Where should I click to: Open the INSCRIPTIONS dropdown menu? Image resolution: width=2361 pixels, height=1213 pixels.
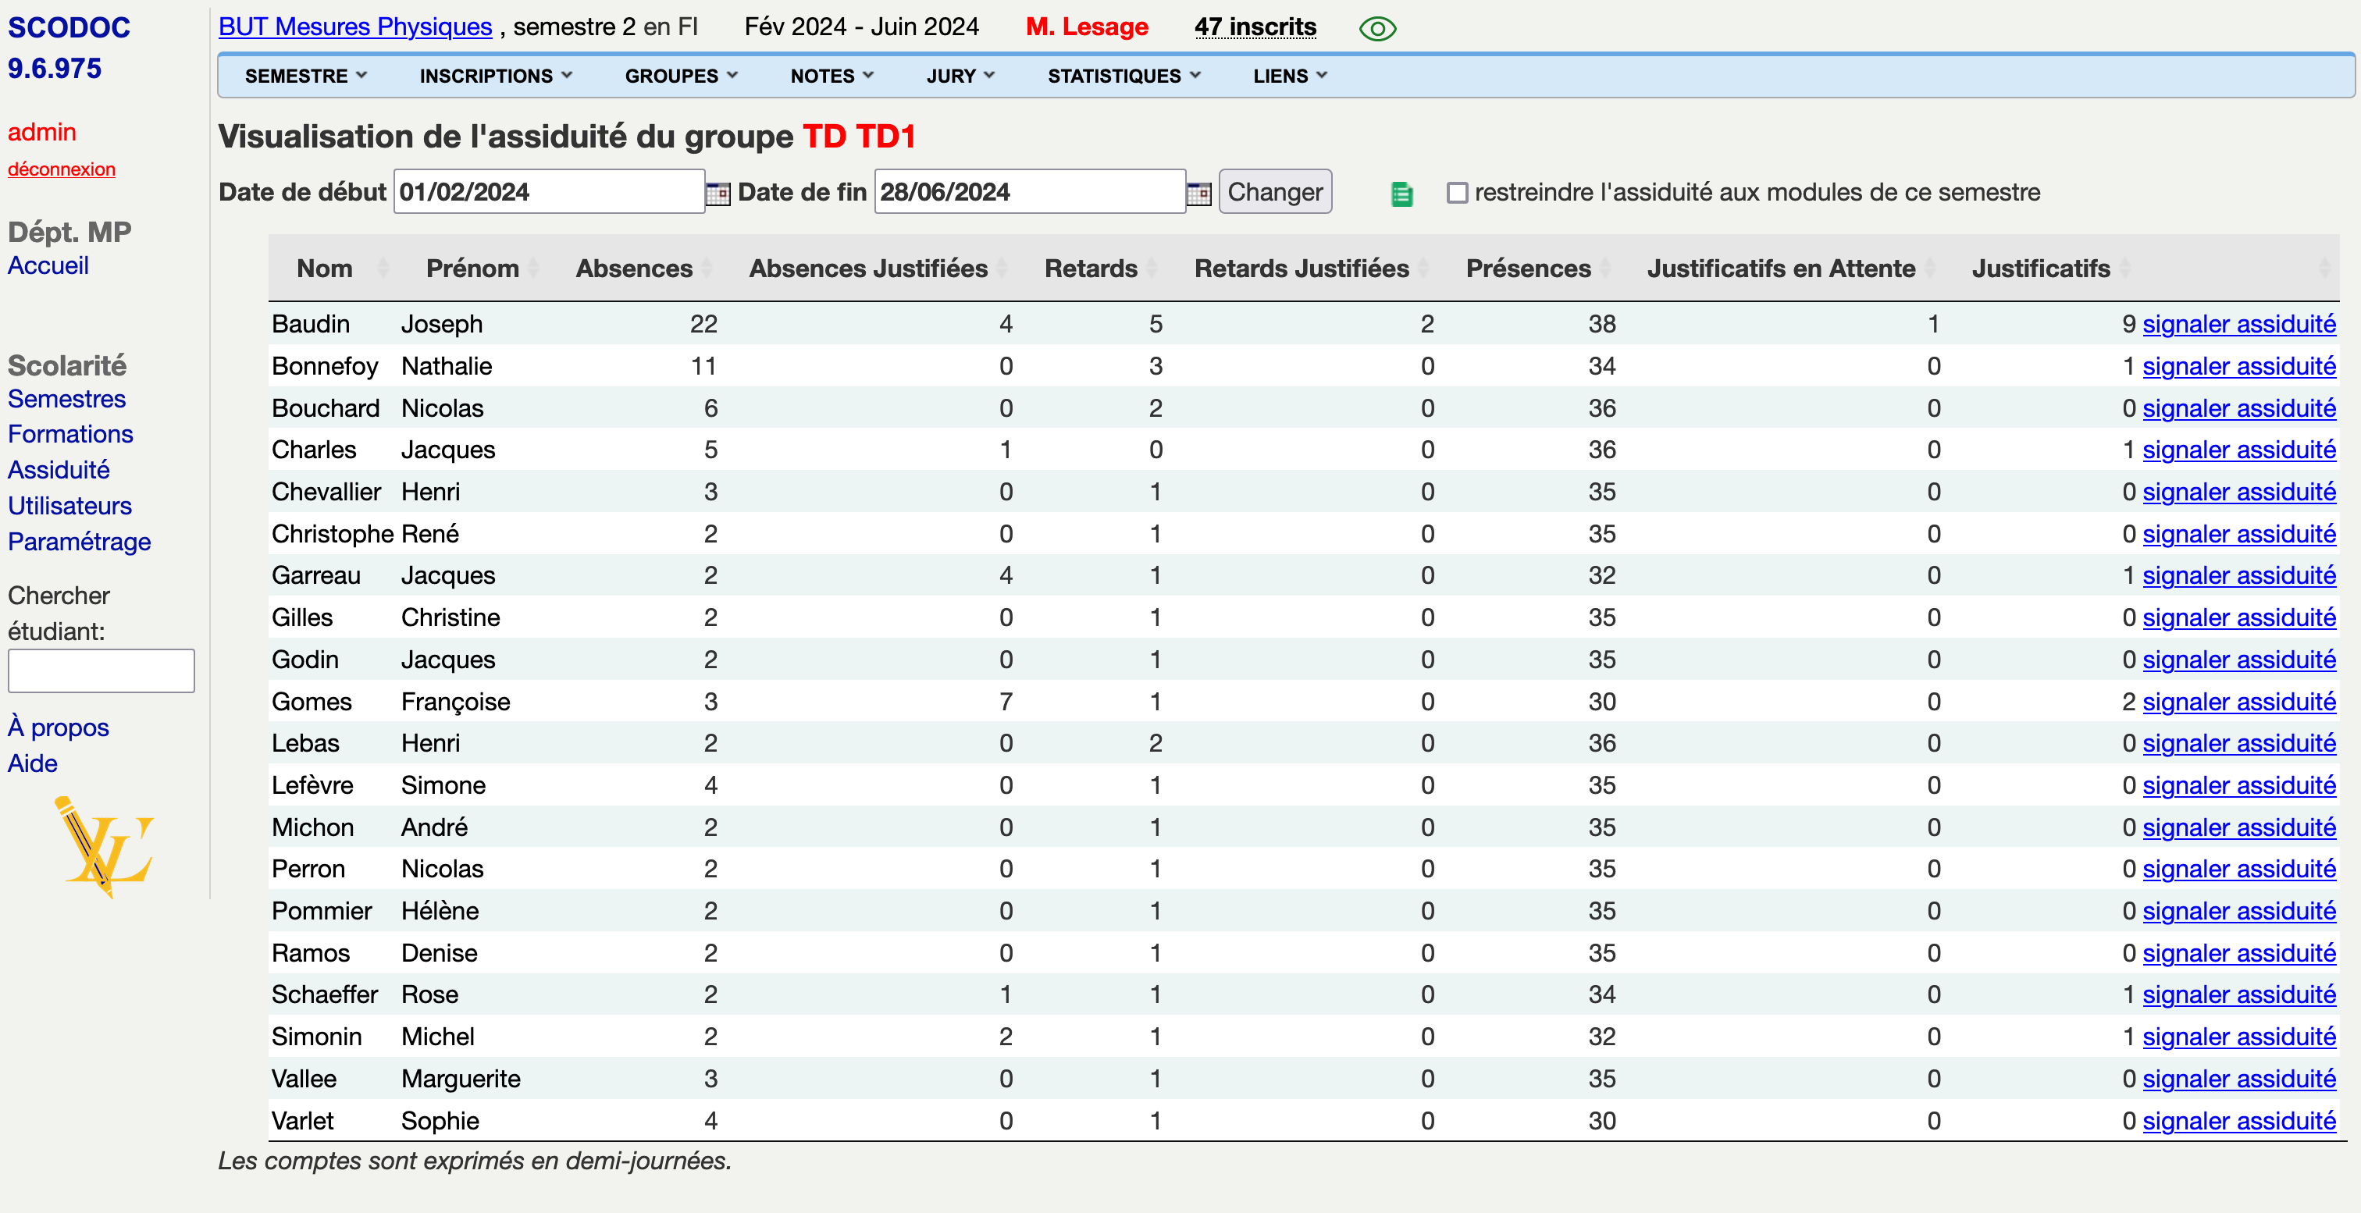pyautogui.click(x=496, y=76)
